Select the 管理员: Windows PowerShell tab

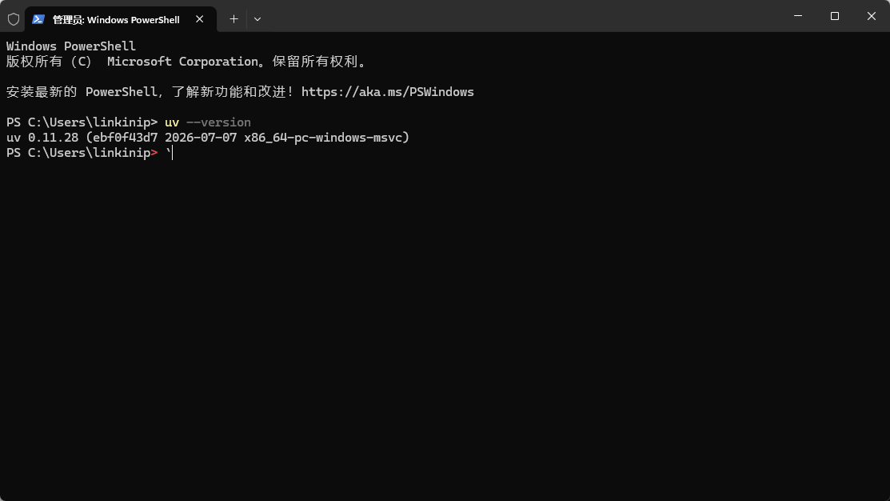pyautogui.click(x=120, y=19)
